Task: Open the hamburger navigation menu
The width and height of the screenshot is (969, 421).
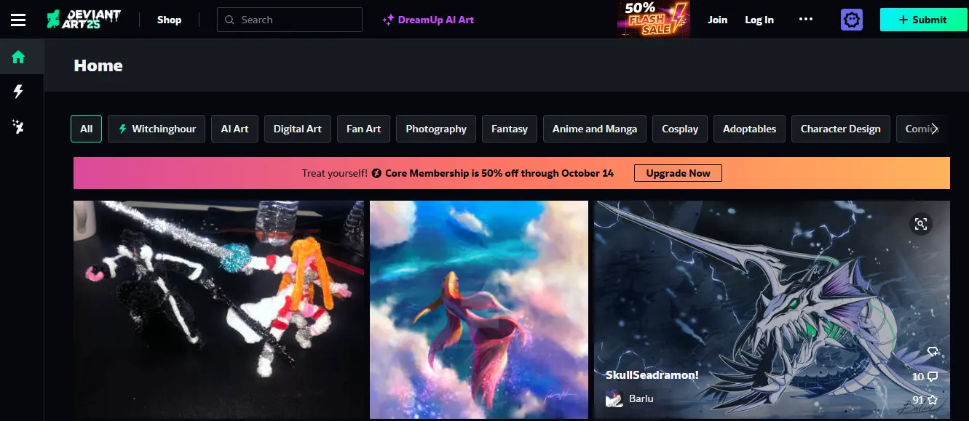Action: tap(18, 20)
